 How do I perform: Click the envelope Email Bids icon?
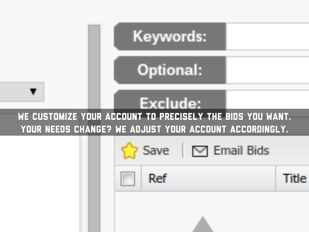tap(200, 151)
